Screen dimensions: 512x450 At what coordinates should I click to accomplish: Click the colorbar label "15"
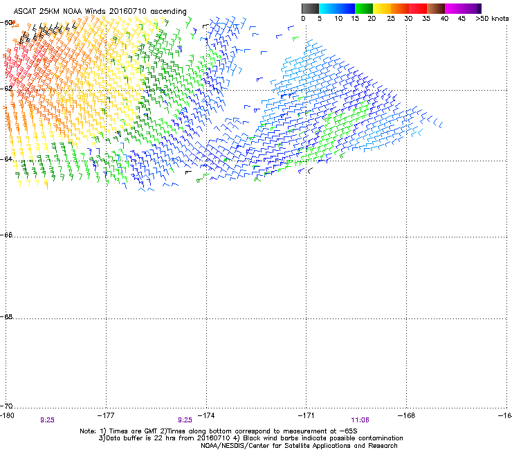pyautogui.click(x=355, y=19)
